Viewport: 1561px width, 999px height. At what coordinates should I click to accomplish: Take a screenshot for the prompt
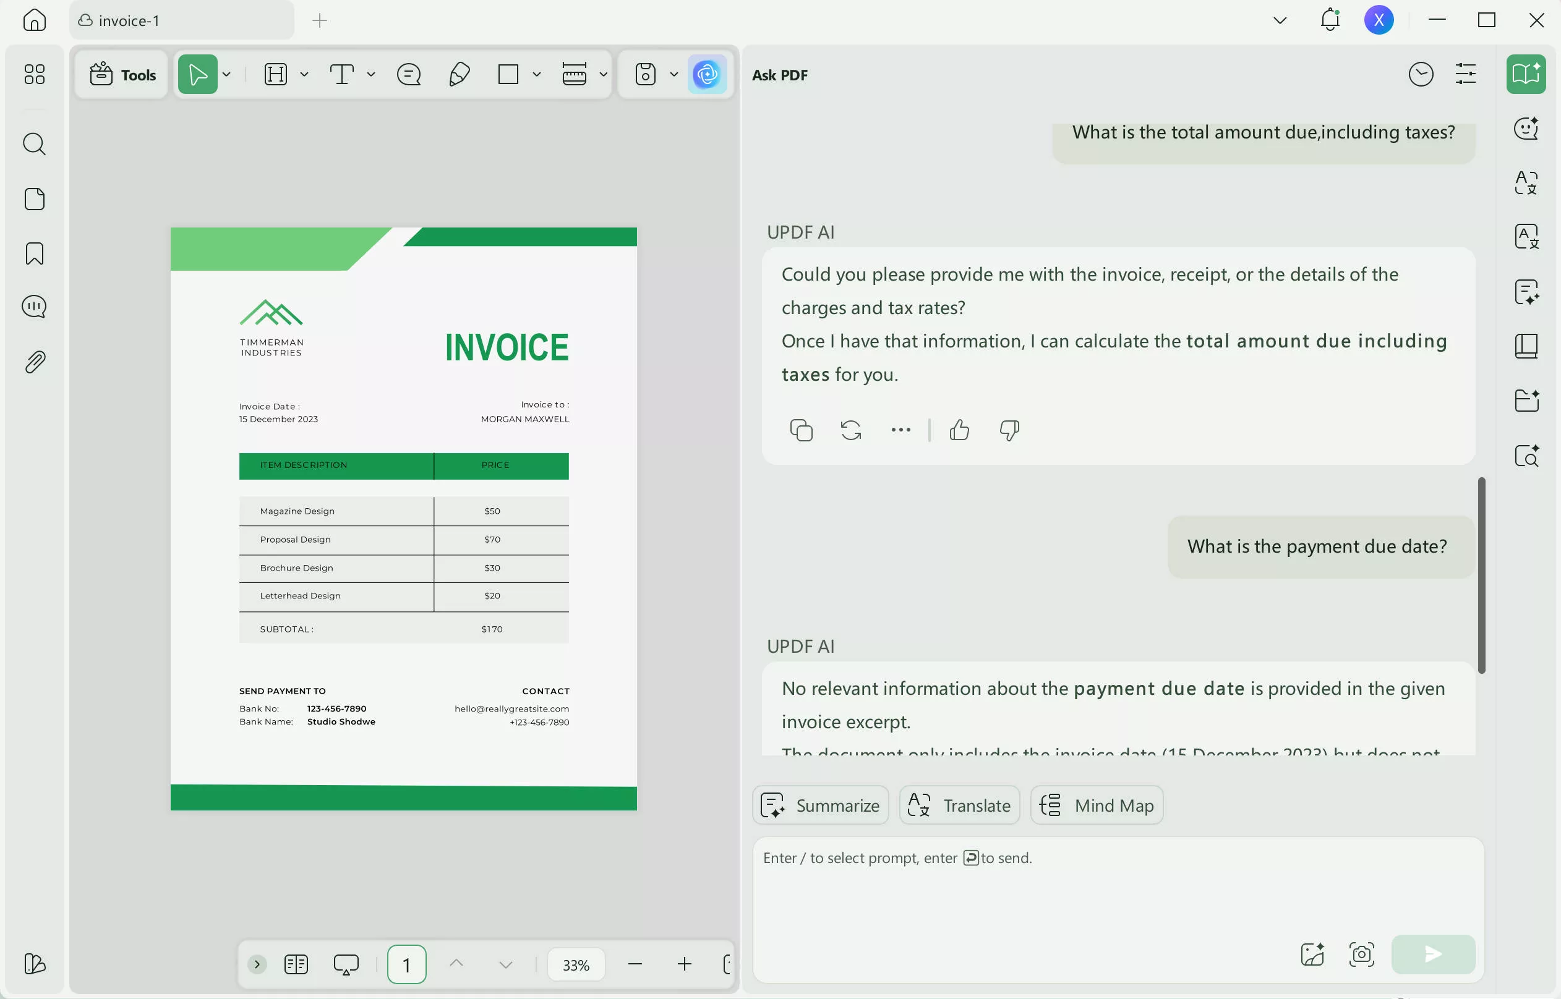(1361, 954)
